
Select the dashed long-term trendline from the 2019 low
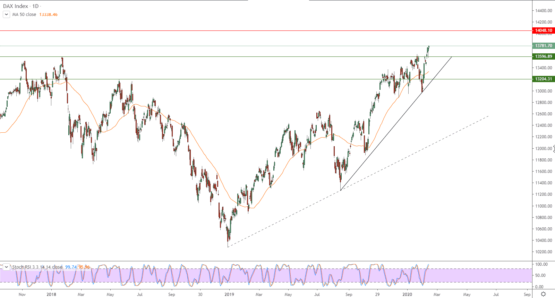pyautogui.click(x=358, y=182)
